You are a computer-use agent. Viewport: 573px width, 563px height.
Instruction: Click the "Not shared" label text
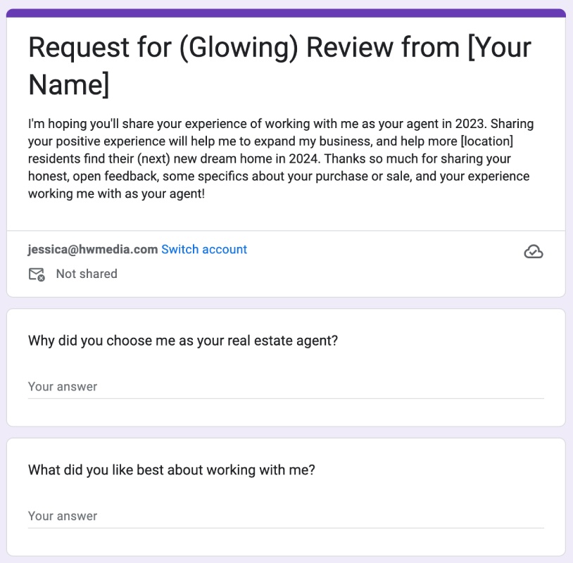coord(87,274)
